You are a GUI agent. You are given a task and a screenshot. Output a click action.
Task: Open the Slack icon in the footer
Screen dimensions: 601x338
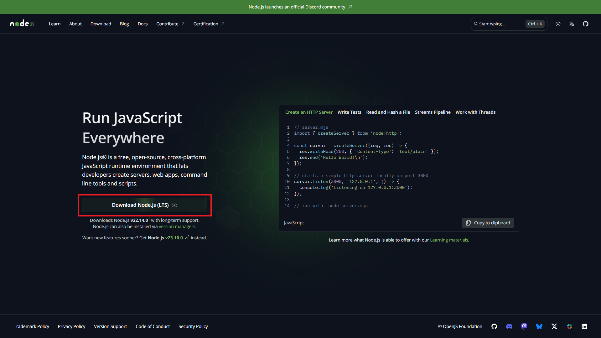[x=569, y=326]
